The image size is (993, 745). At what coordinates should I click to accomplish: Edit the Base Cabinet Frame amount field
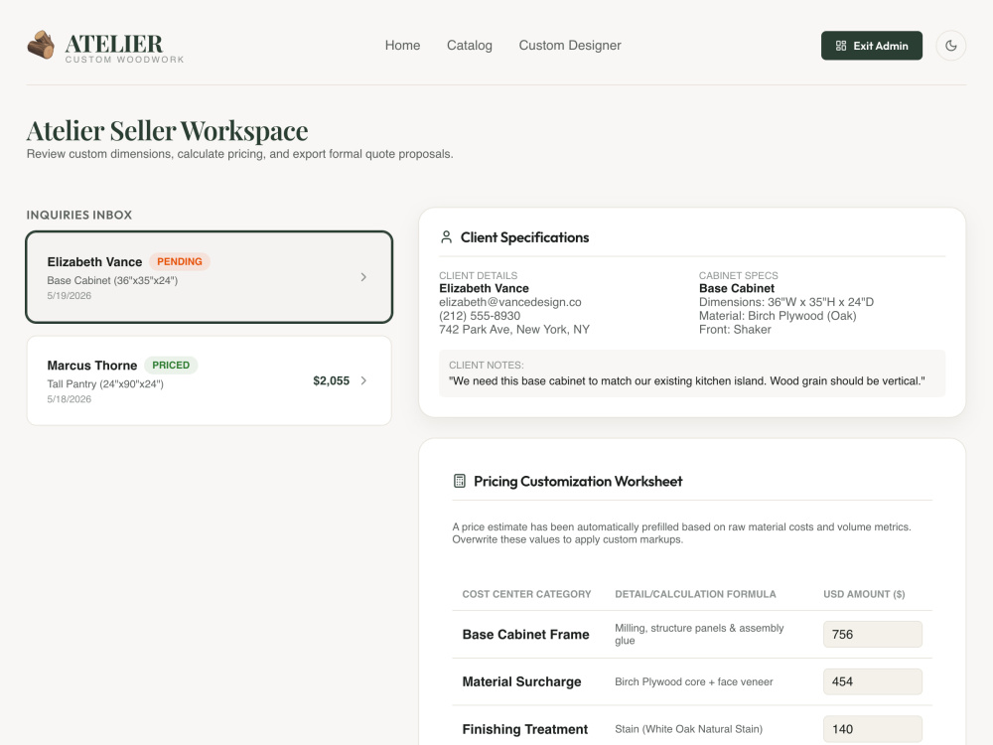[873, 634]
